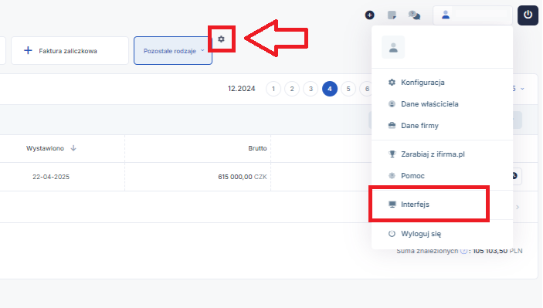
Task: Click the 615 000,00 CZK amount
Action: (243, 177)
